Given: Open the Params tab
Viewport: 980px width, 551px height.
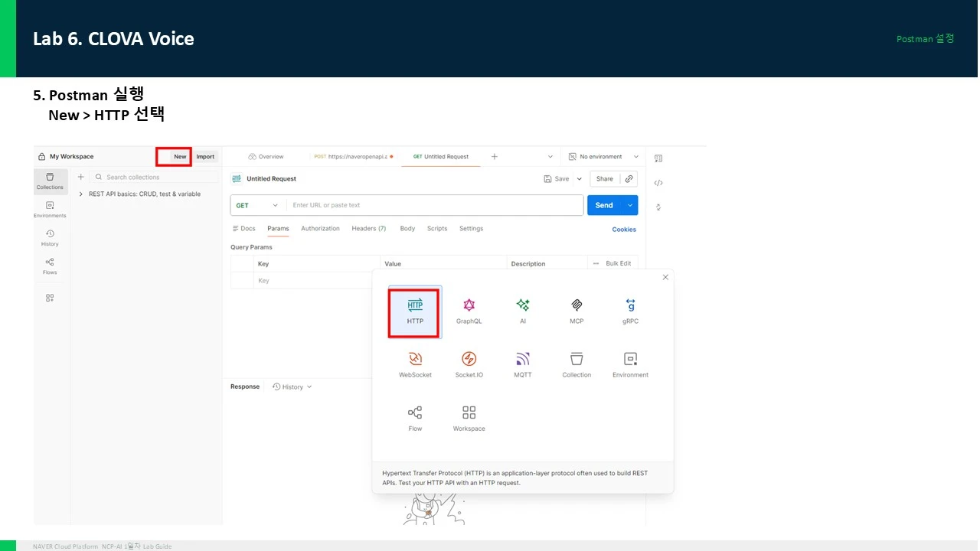Looking at the screenshot, I should tap(278, 229).
